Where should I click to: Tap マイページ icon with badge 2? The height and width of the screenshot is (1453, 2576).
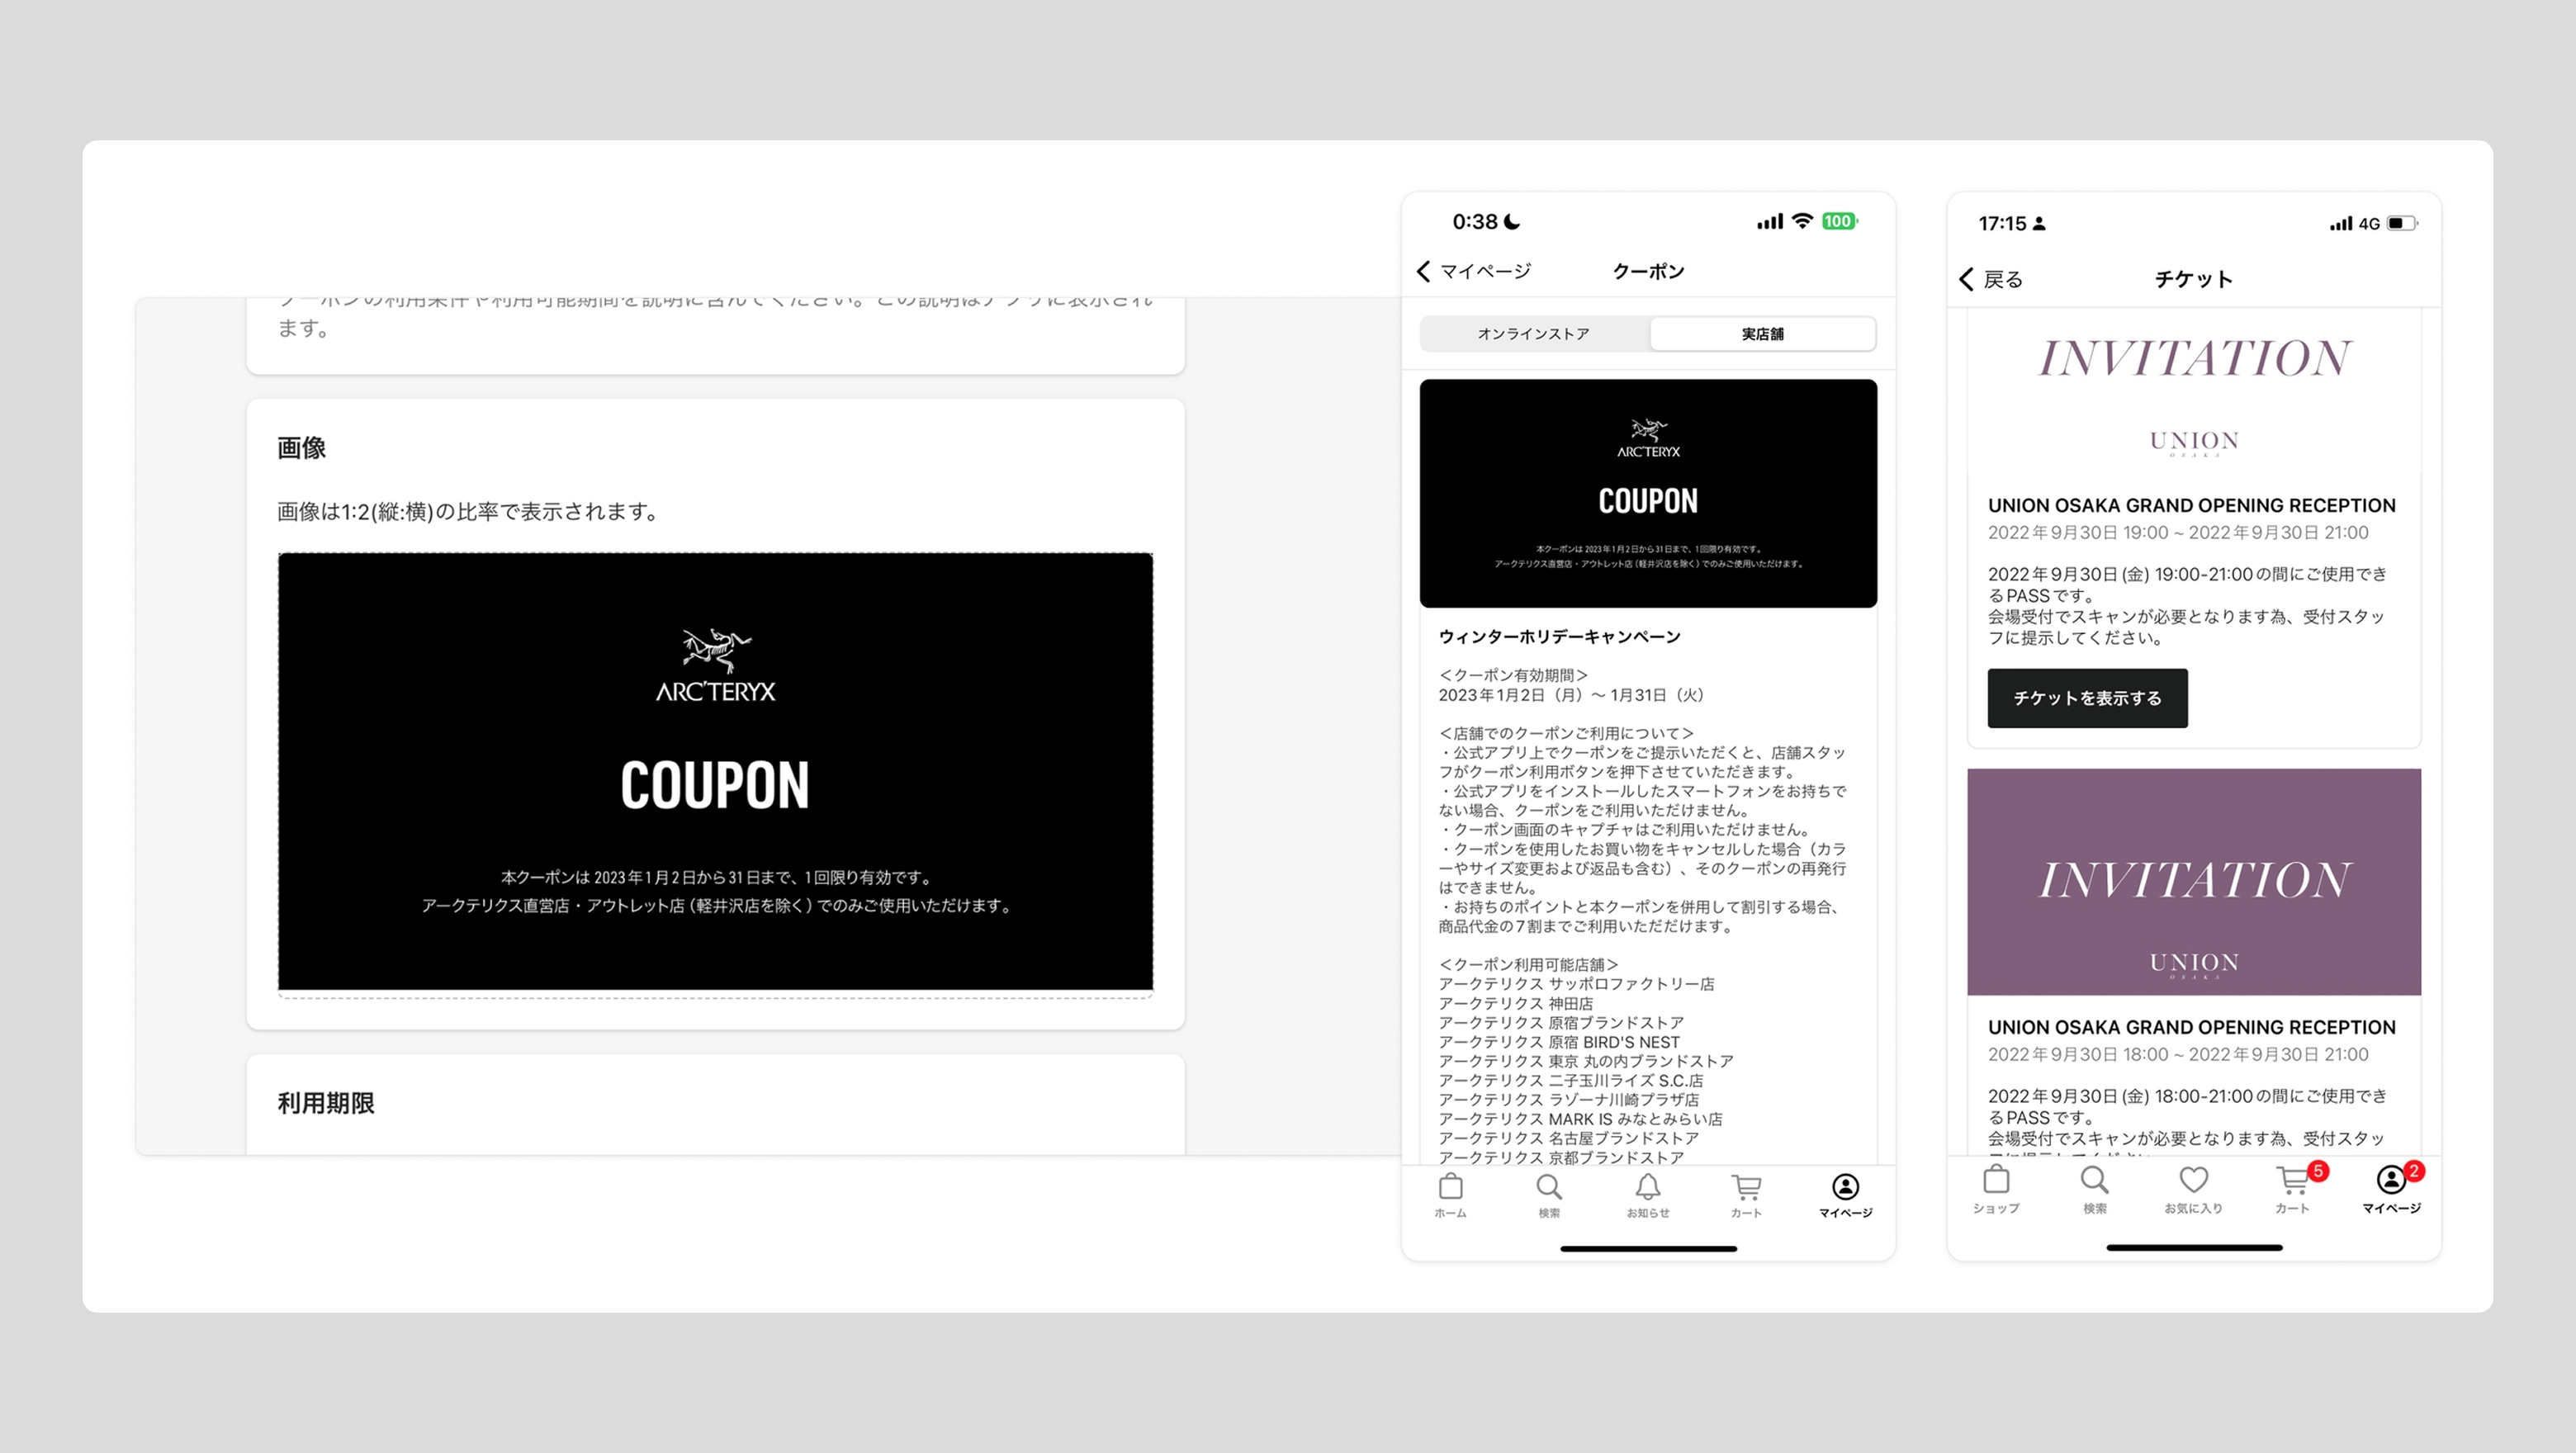click(2391, 1181)
